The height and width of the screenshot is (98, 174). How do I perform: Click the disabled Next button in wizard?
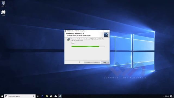point(96,63)
